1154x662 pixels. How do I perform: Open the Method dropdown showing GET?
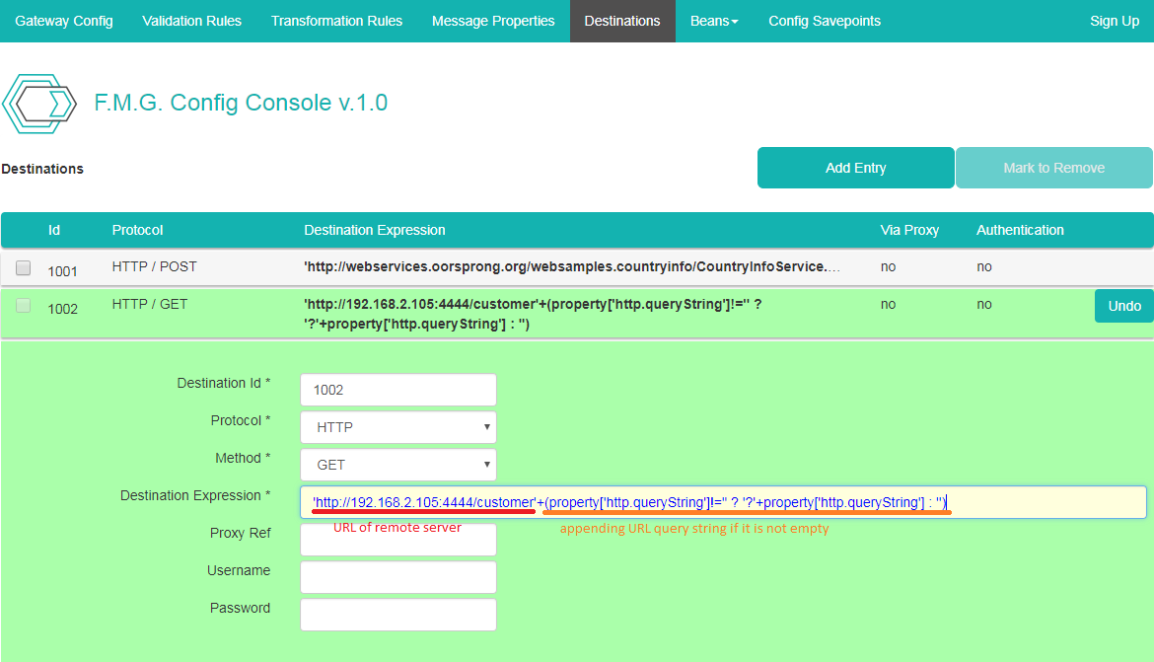pyautogui.click(x=397, y=465)
